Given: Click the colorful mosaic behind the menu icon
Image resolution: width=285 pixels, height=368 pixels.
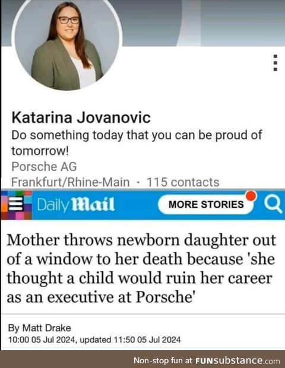Looking at the screenshot, I should coord(16,204).
